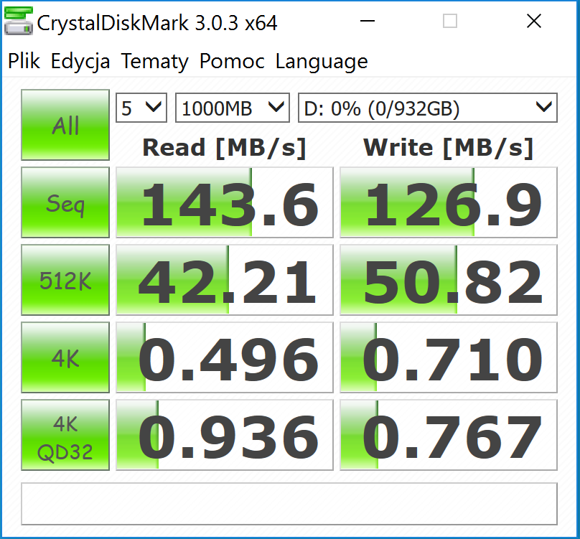This screenshot has height=539, width=580.
Task: Maximize the CrystalDiskMark window
Action: (x=450, y=21)
